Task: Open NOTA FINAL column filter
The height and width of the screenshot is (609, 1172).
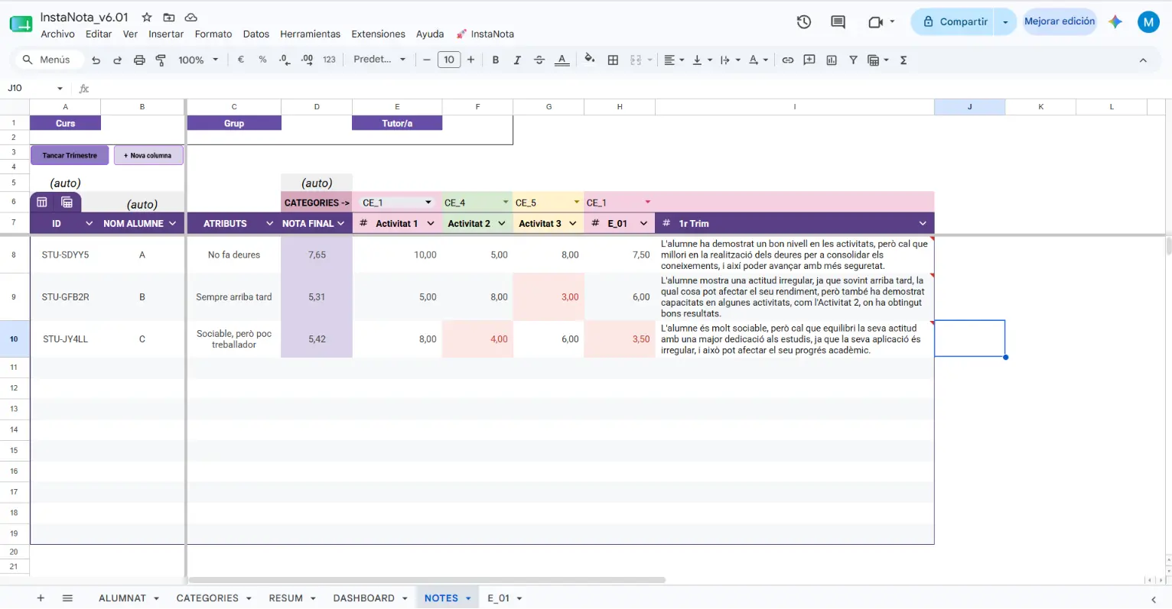Action: pos(340,223)
